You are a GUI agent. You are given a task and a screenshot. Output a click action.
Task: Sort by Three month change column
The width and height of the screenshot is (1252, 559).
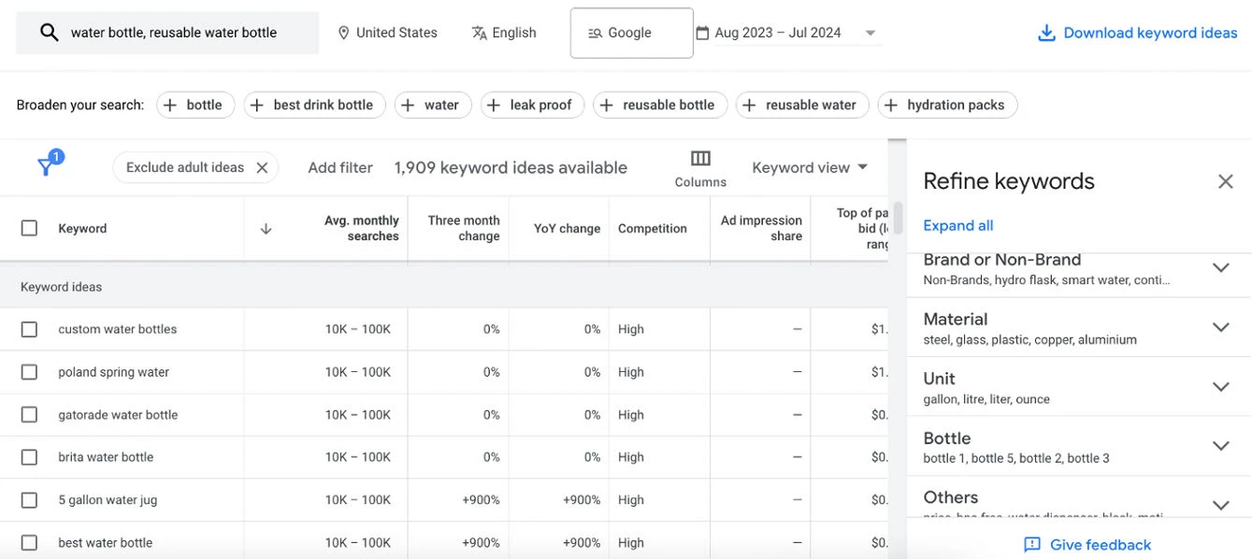(464, 228)
